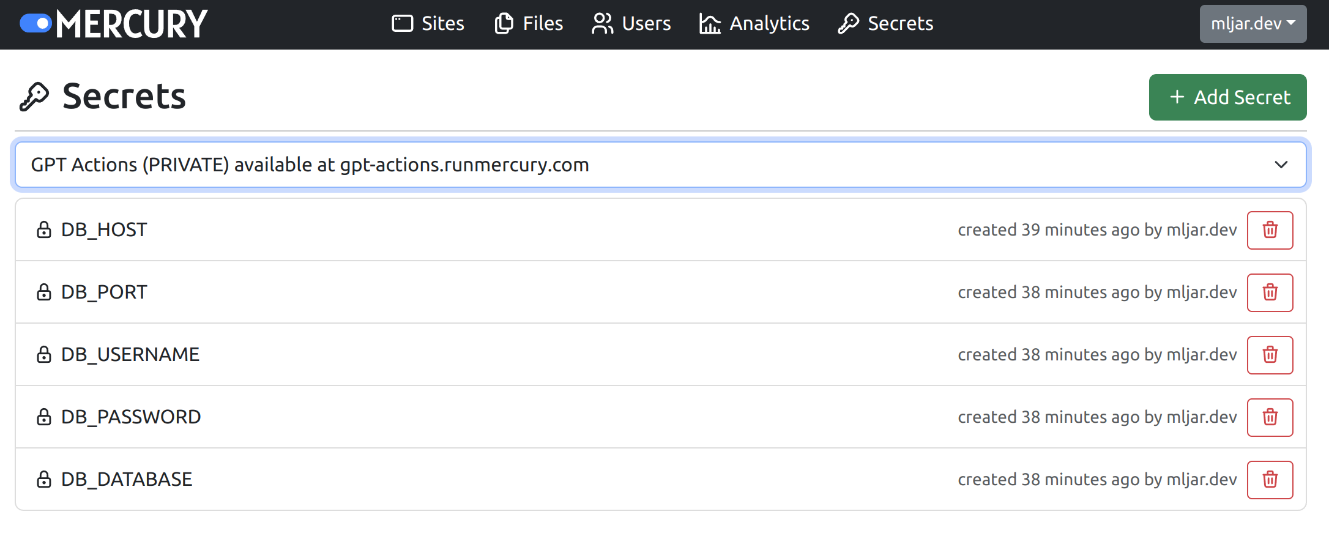Click the Secrets key icon in navbar
Viewport: 1329px width, 536px height.
tap(849, 23)
